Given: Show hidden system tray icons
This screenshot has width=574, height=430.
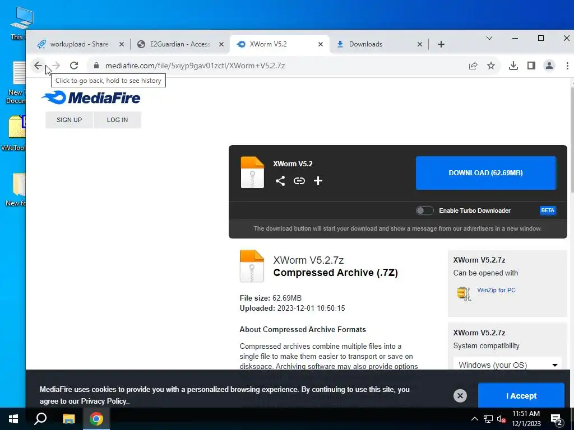Looking at the screenshot, I should click(x=474, y=419).
